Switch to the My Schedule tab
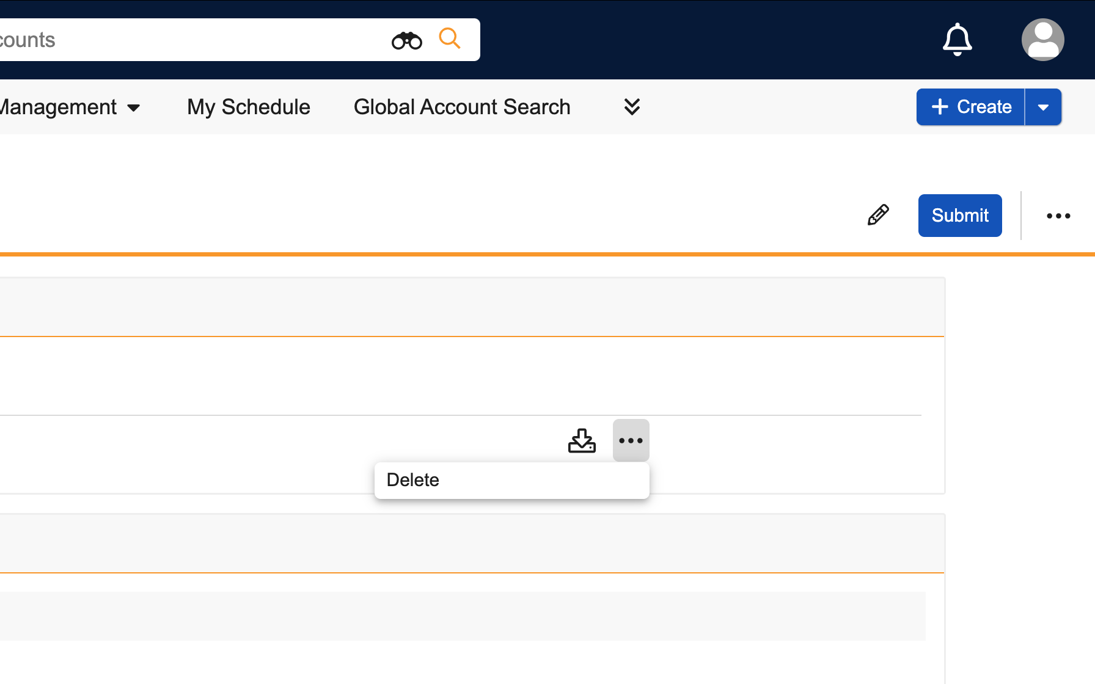The height and width of the screenshot is (684, 1095). [x=249, y=107]
